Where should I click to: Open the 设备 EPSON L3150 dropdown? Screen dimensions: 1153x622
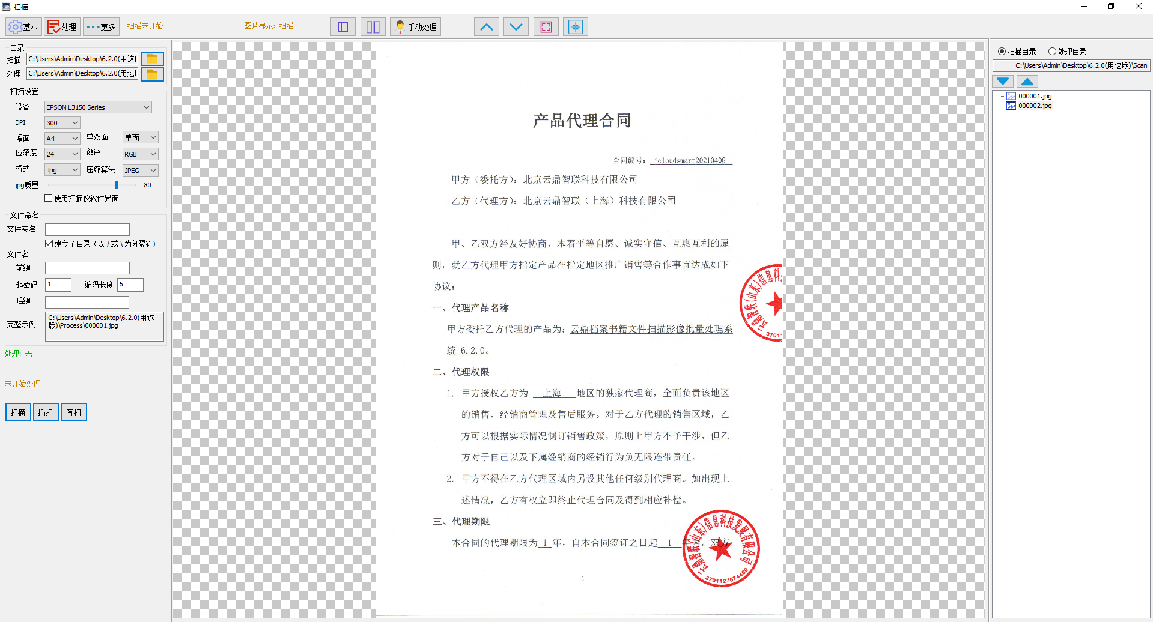coord(98,107)
